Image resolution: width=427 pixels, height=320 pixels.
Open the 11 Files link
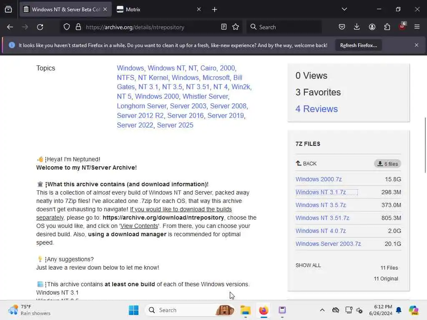pos(389,268)
